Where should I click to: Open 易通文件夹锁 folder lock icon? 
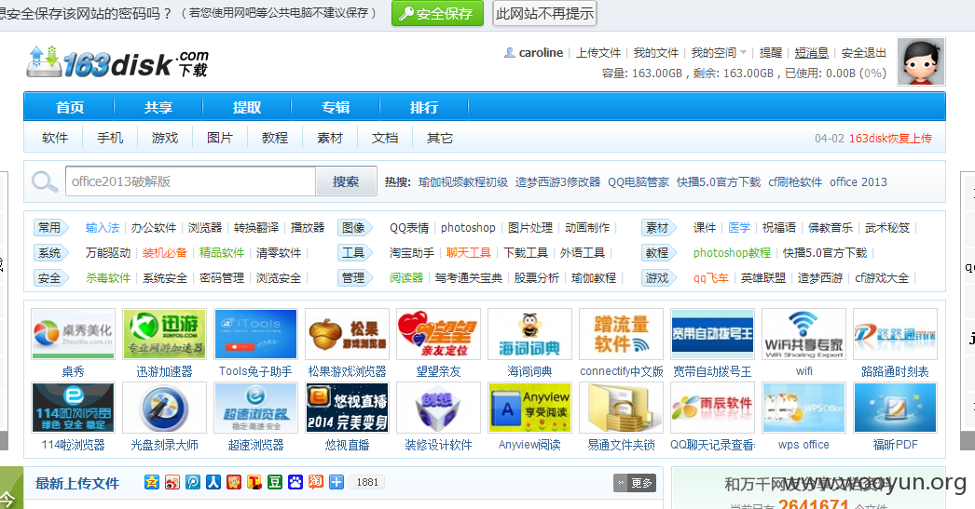click(x=621, y=408)
